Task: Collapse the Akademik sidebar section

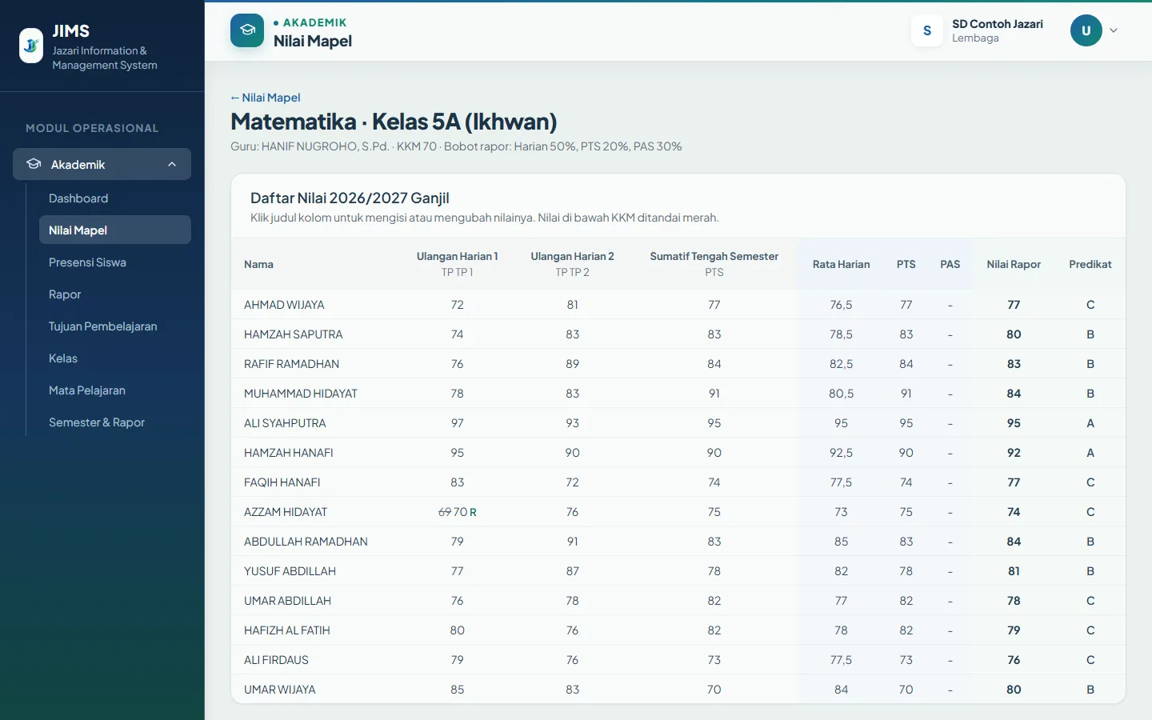Action: click(172, 164)
